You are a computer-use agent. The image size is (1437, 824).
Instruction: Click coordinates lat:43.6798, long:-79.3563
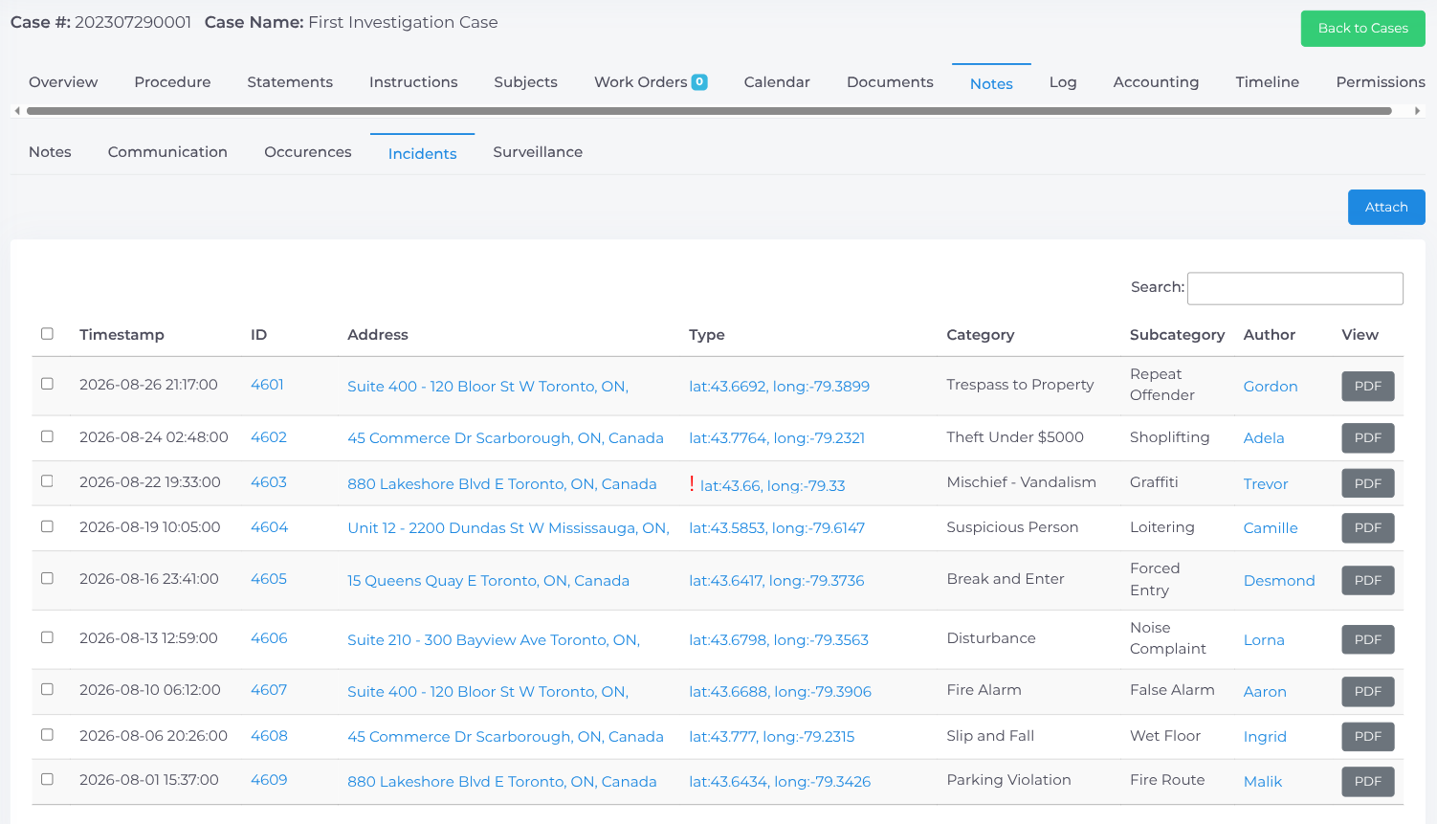(x=779, y=640)
